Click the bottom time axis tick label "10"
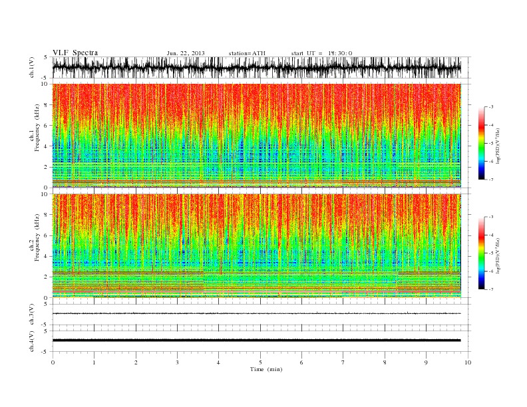The width and height of the screenshot is (527, 407). (468, 362)
